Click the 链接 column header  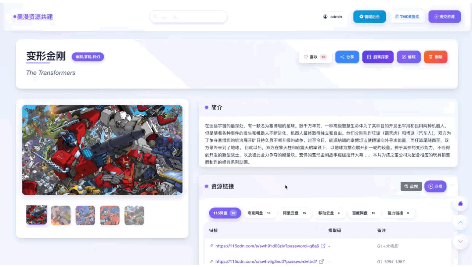click(x=213, y=231)
